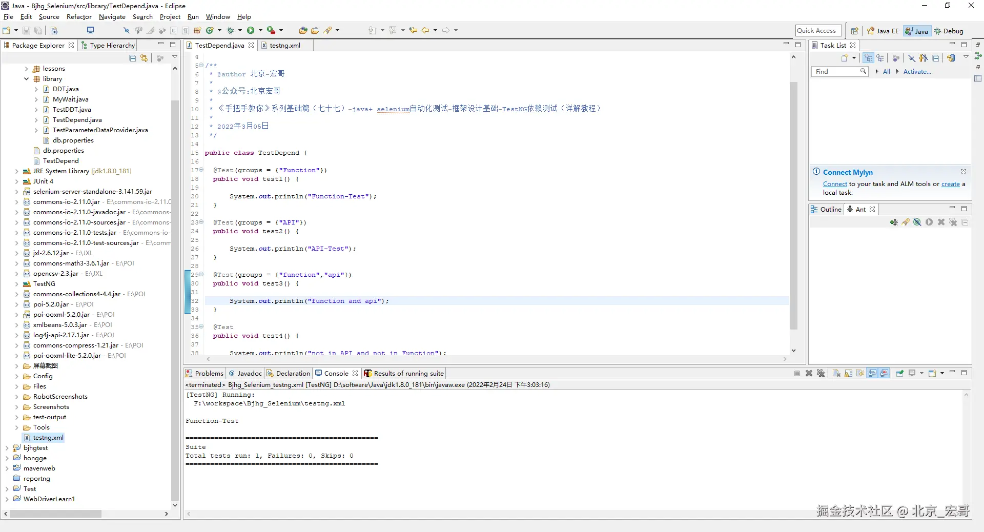Click the Open Perspective icon
The image size is (984, 532).
click(854, 31)
